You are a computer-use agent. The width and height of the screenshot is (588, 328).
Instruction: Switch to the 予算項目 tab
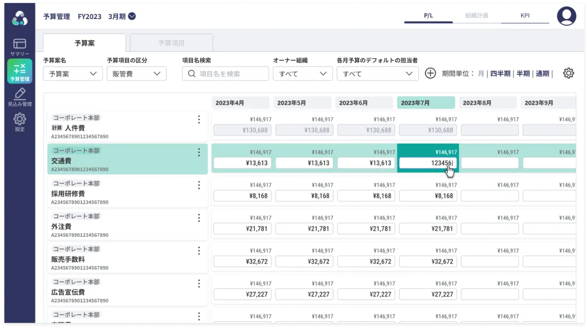coord(171,43)
